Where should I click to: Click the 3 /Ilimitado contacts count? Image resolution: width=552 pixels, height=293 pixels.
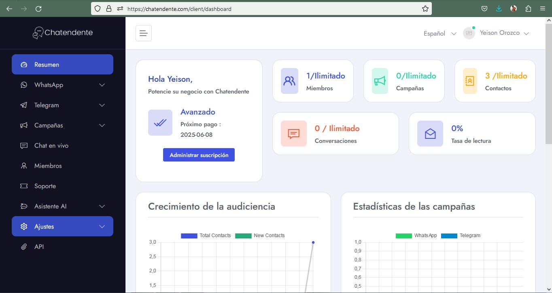pos(506,76)
